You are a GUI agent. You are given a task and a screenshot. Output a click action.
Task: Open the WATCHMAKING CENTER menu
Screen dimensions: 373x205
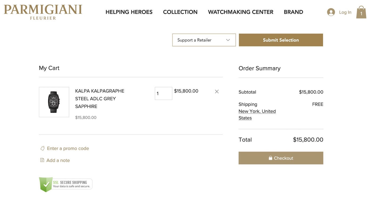[240, 12]
